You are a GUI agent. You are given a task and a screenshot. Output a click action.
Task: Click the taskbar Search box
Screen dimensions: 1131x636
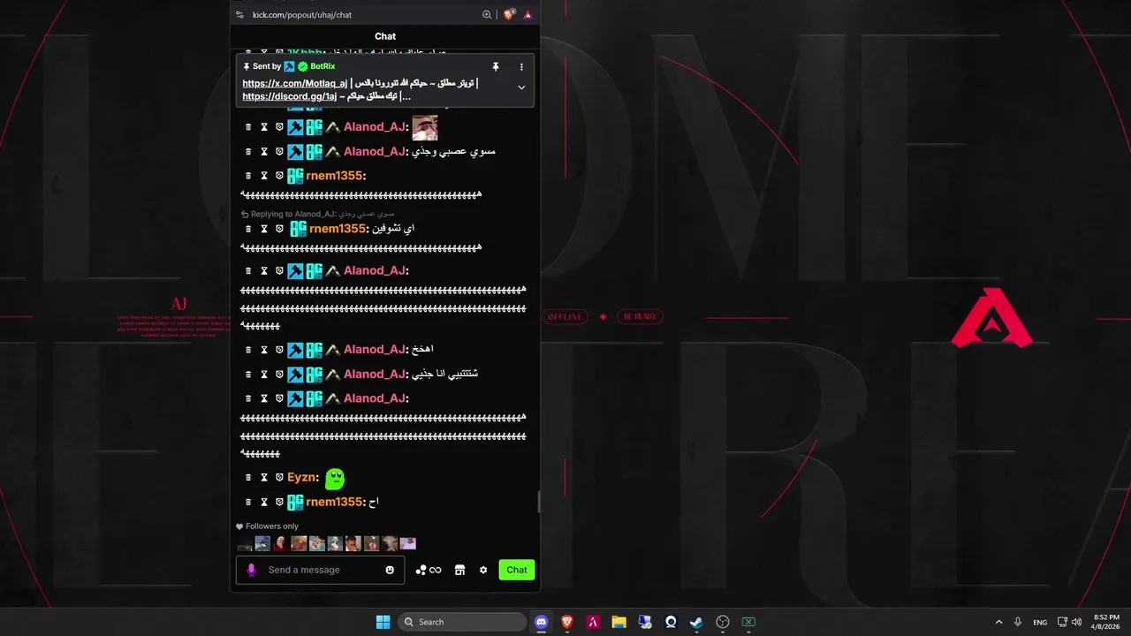461,622
